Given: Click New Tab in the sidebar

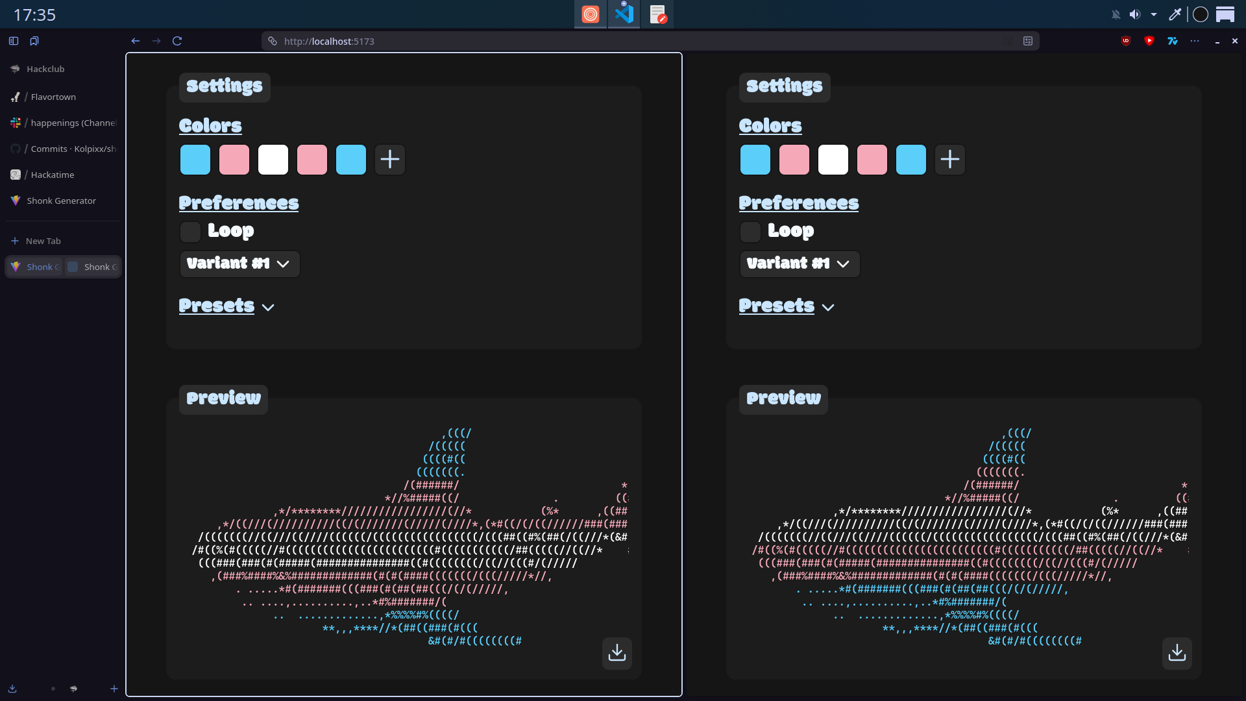Looking at the screenshot, I should point(43,241).
